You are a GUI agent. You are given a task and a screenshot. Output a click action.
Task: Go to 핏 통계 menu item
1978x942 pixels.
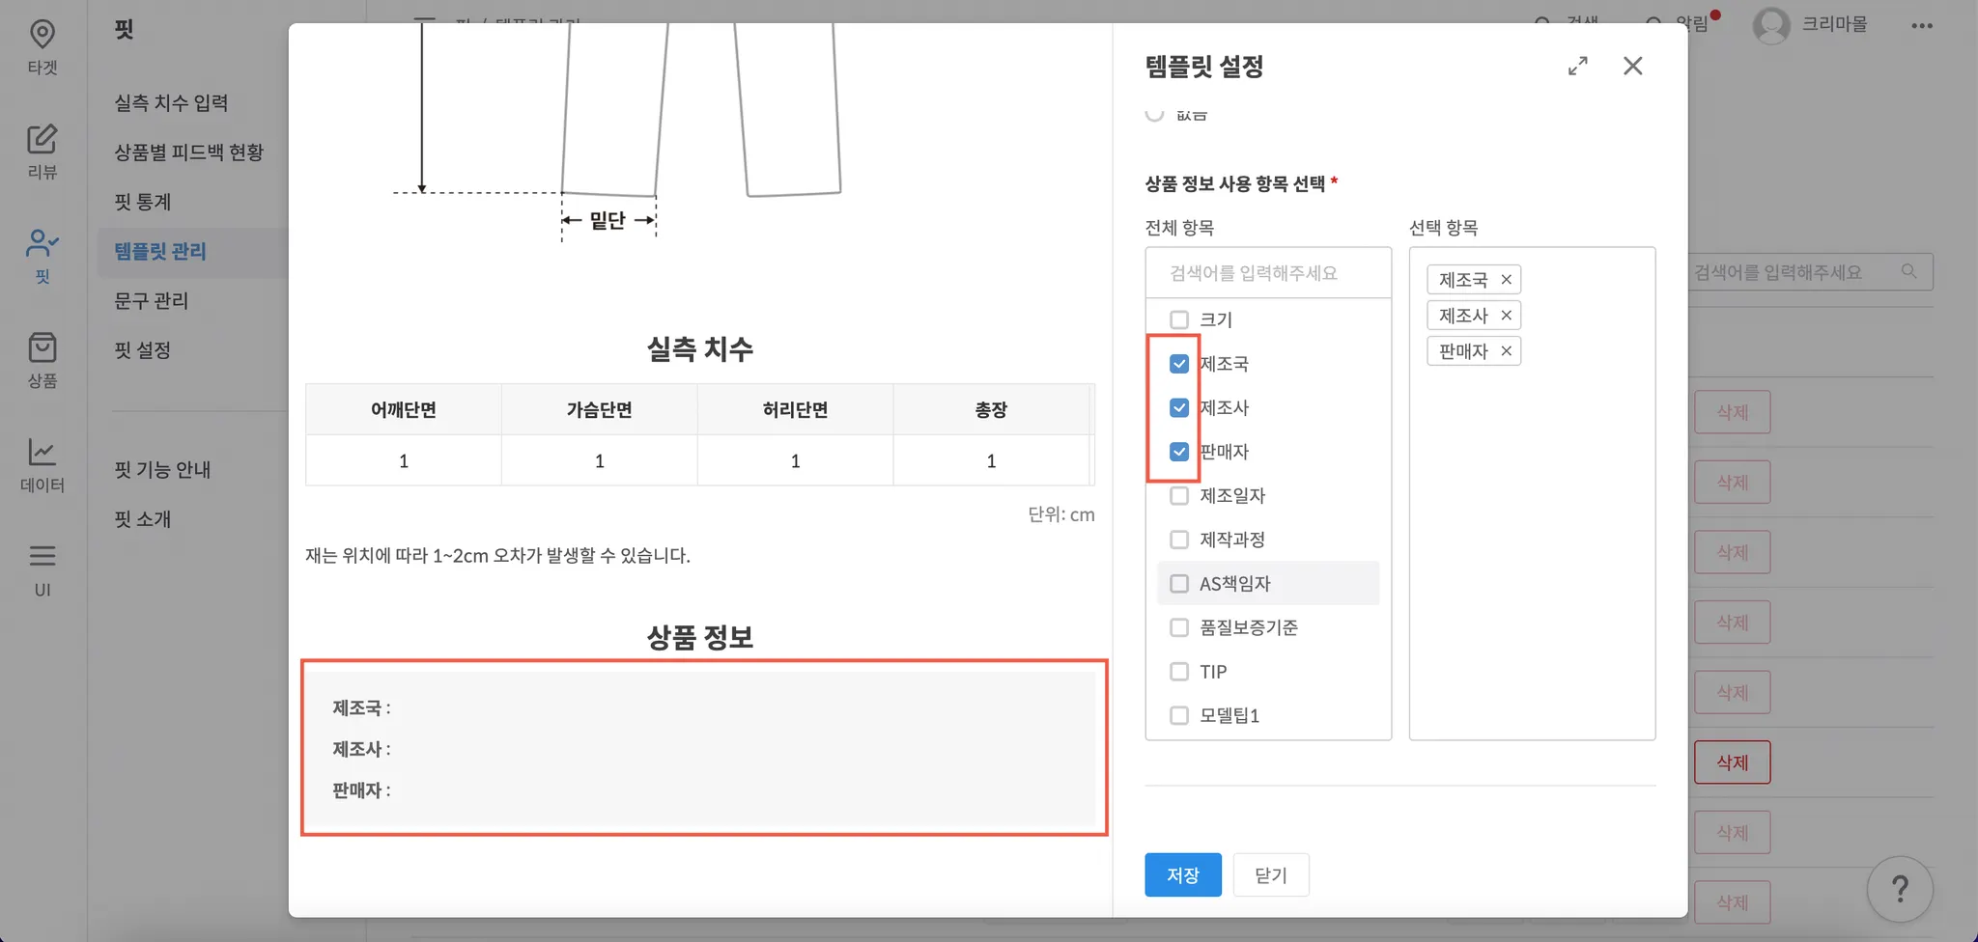click(143, 202)
